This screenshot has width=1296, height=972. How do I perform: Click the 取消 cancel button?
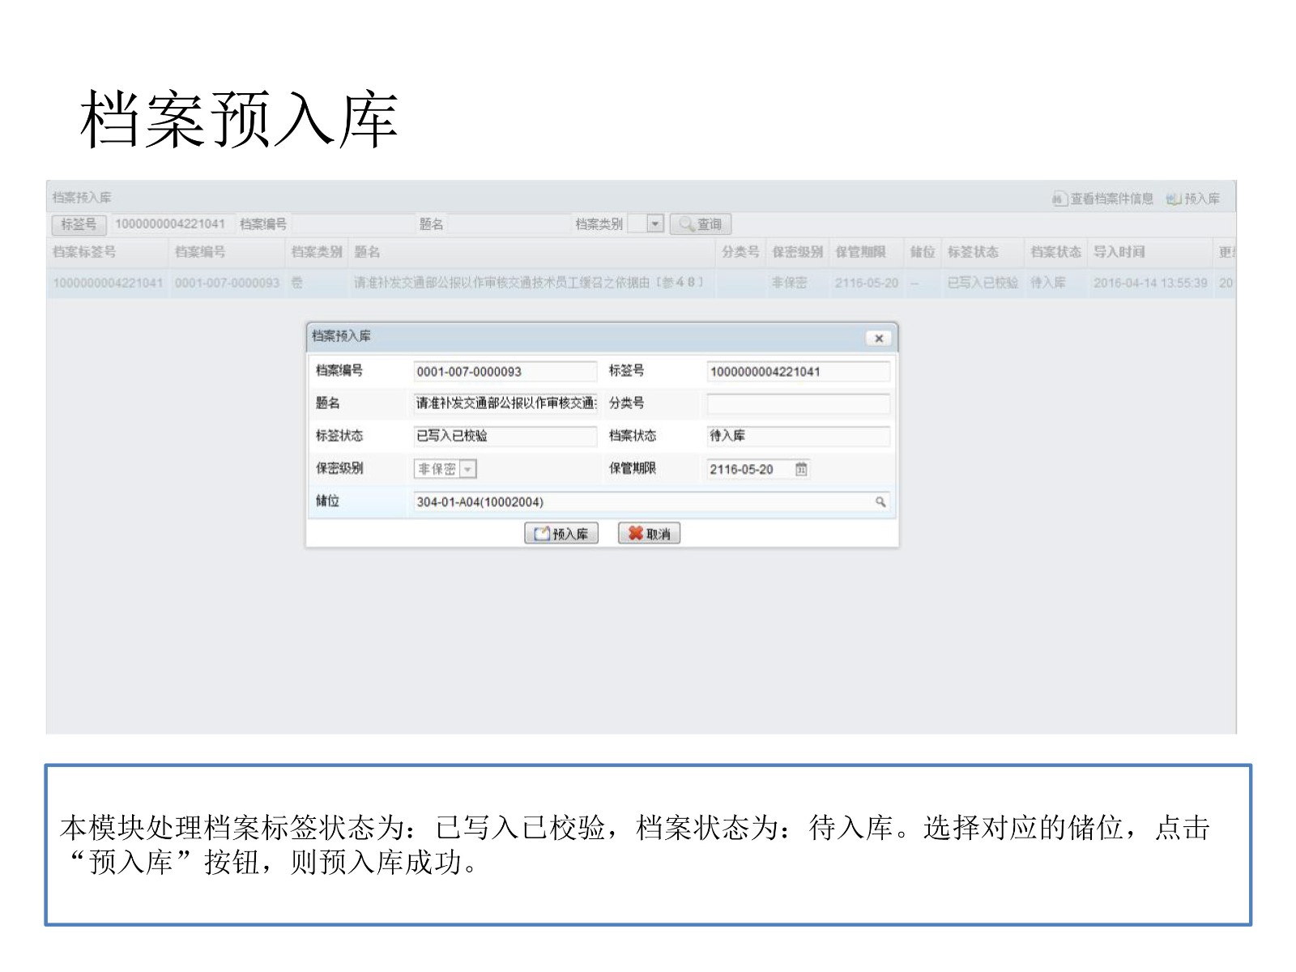(x=649, y=534)
